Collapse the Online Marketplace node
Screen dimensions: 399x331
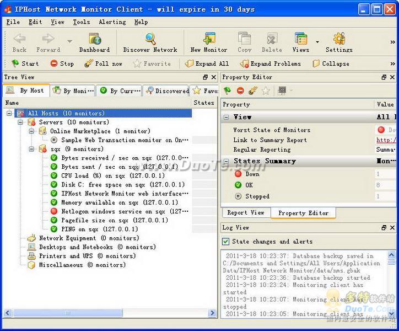(31, 131)
